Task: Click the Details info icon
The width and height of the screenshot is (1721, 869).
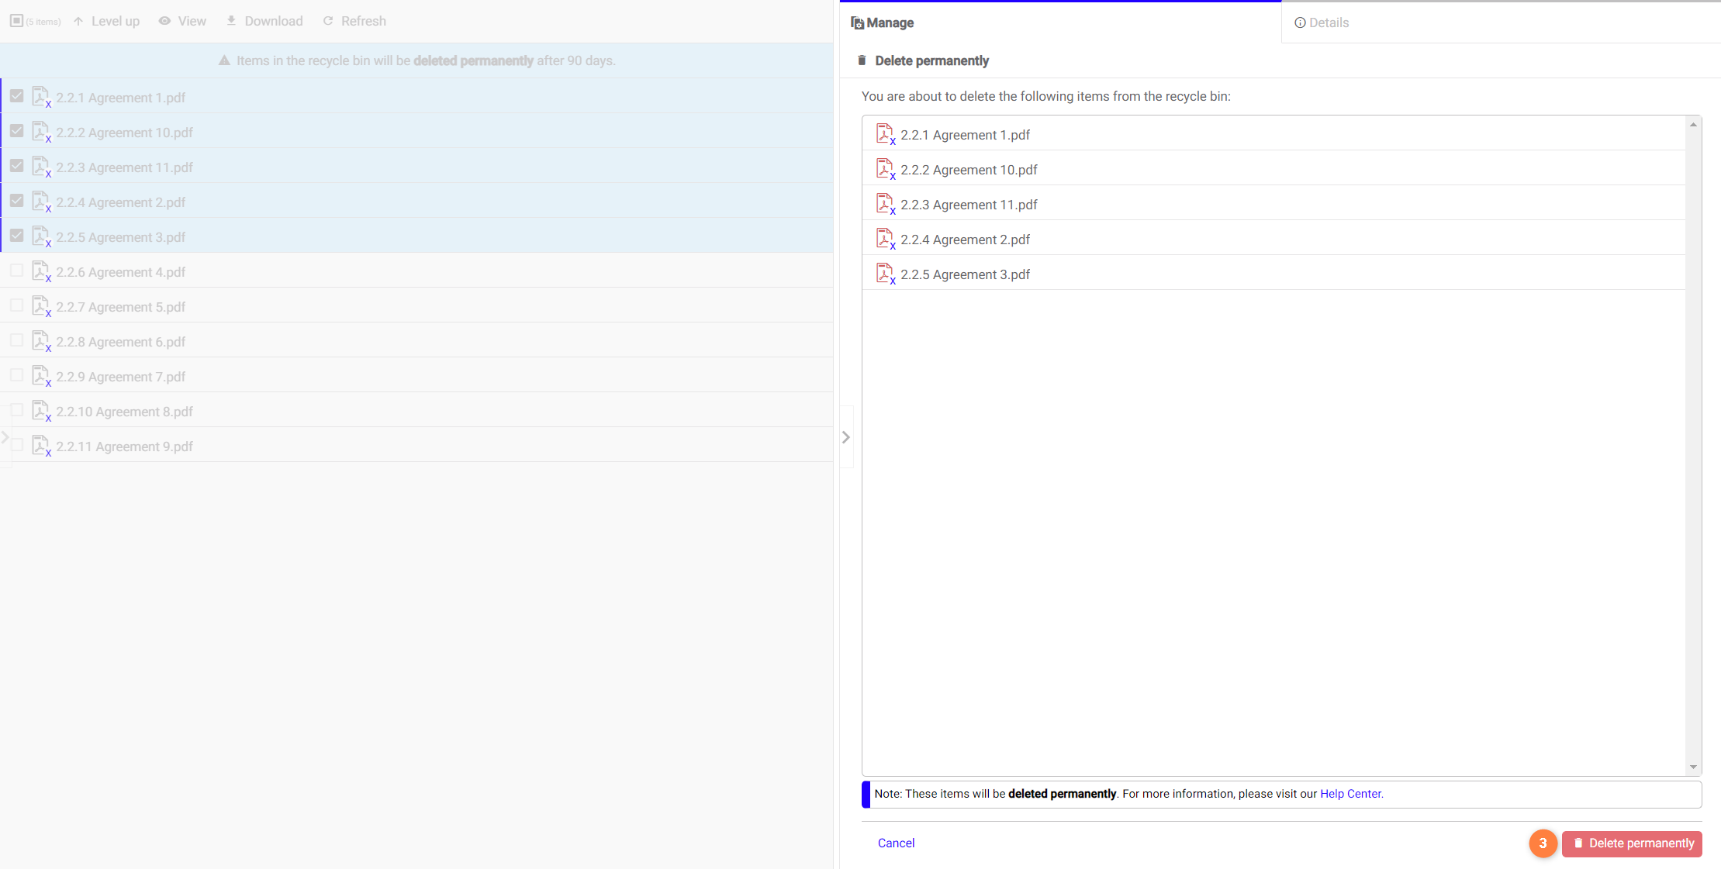Action: [1300, 22]
